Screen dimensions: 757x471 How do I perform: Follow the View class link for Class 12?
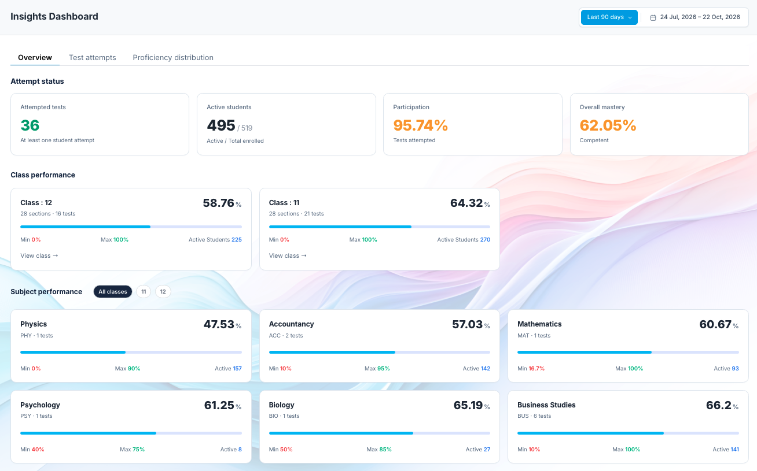click(39, 255)
